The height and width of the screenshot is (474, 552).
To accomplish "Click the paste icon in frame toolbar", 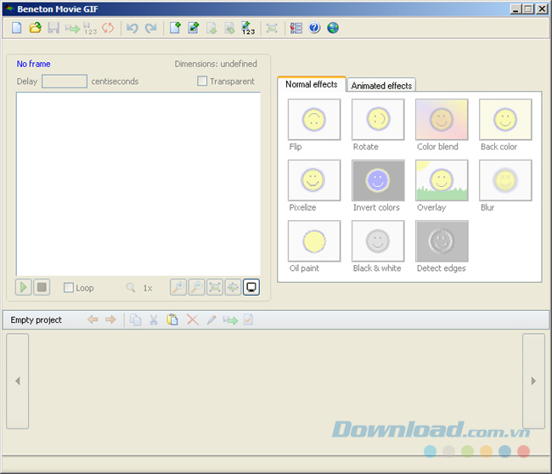I will click(172, 320).
